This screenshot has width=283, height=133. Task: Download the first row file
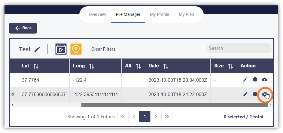(x=265, y=79)
